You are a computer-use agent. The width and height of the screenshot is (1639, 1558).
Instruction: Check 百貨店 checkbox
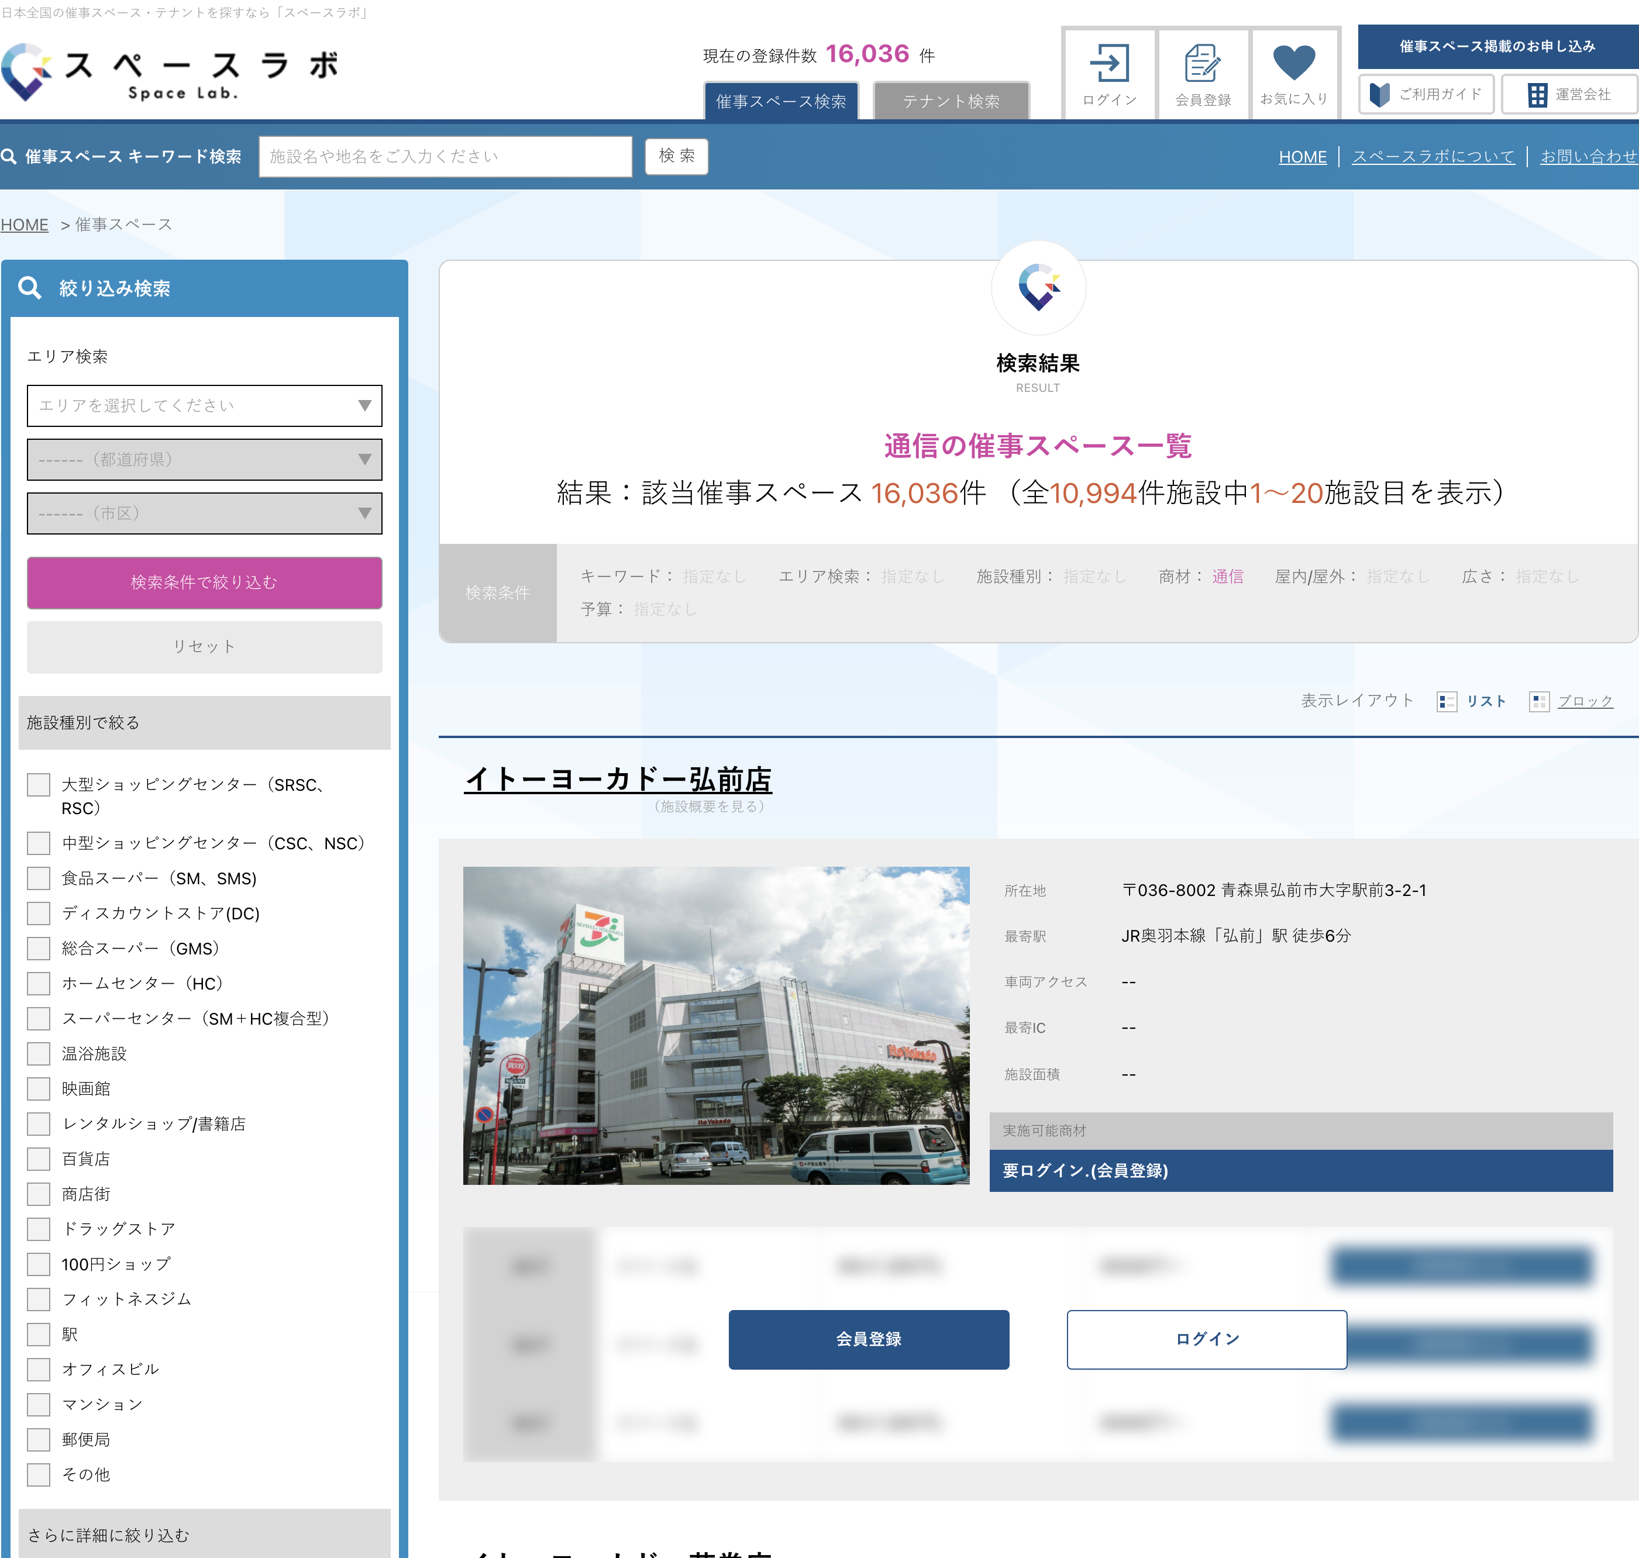pos(38,1159)
